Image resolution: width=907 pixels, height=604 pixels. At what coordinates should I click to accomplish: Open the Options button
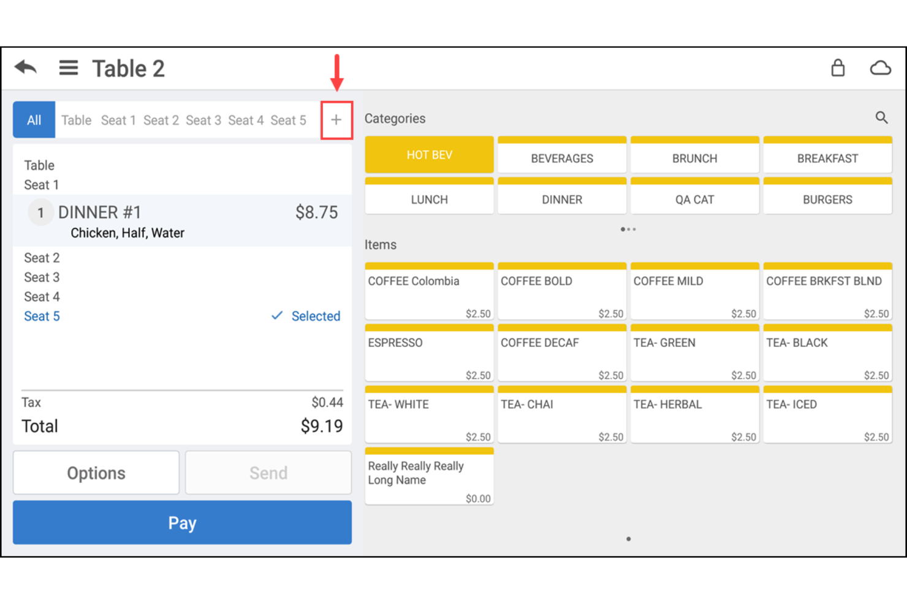(x=96, y=472)
